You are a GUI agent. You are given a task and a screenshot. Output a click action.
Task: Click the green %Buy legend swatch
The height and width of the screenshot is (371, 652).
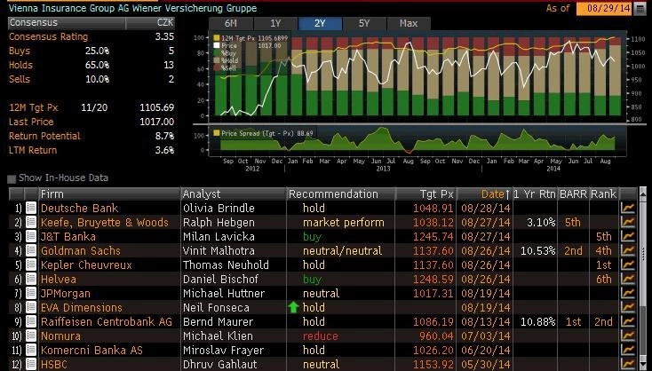tap(216, 53)
